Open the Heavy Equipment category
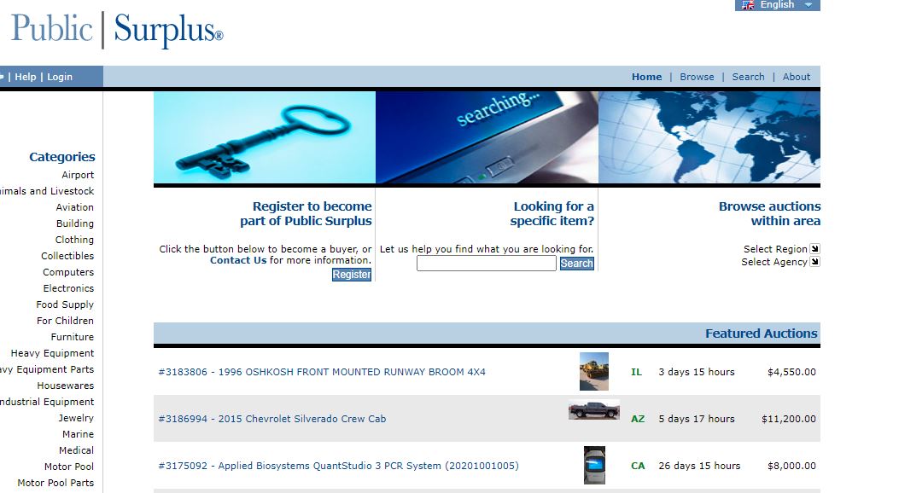The height and width of the screenshot is (493, 899). tap(52, 353)
